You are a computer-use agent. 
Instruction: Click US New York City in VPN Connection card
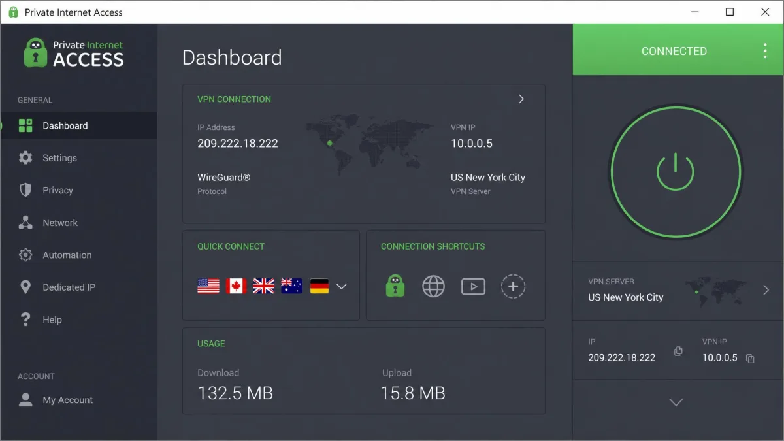click(x=488, y=177)
